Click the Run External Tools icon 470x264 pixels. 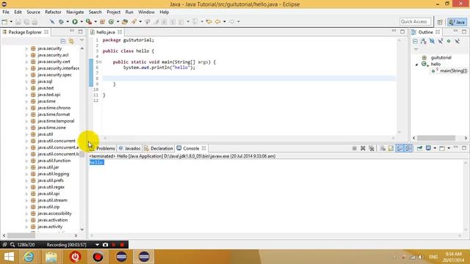pyautogui.click(x=88, y=21)
